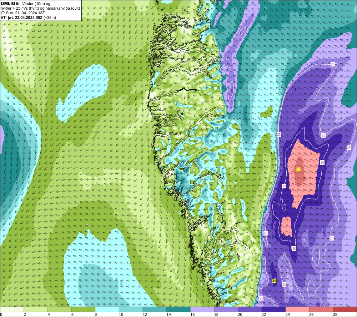The image size is (357, 317).
Task: Click the '22' value on the colorbar scale
Action: [x=264, y=314]
